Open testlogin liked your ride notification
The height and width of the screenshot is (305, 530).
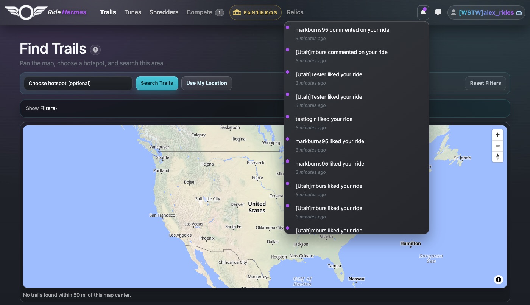pos(356,123)
